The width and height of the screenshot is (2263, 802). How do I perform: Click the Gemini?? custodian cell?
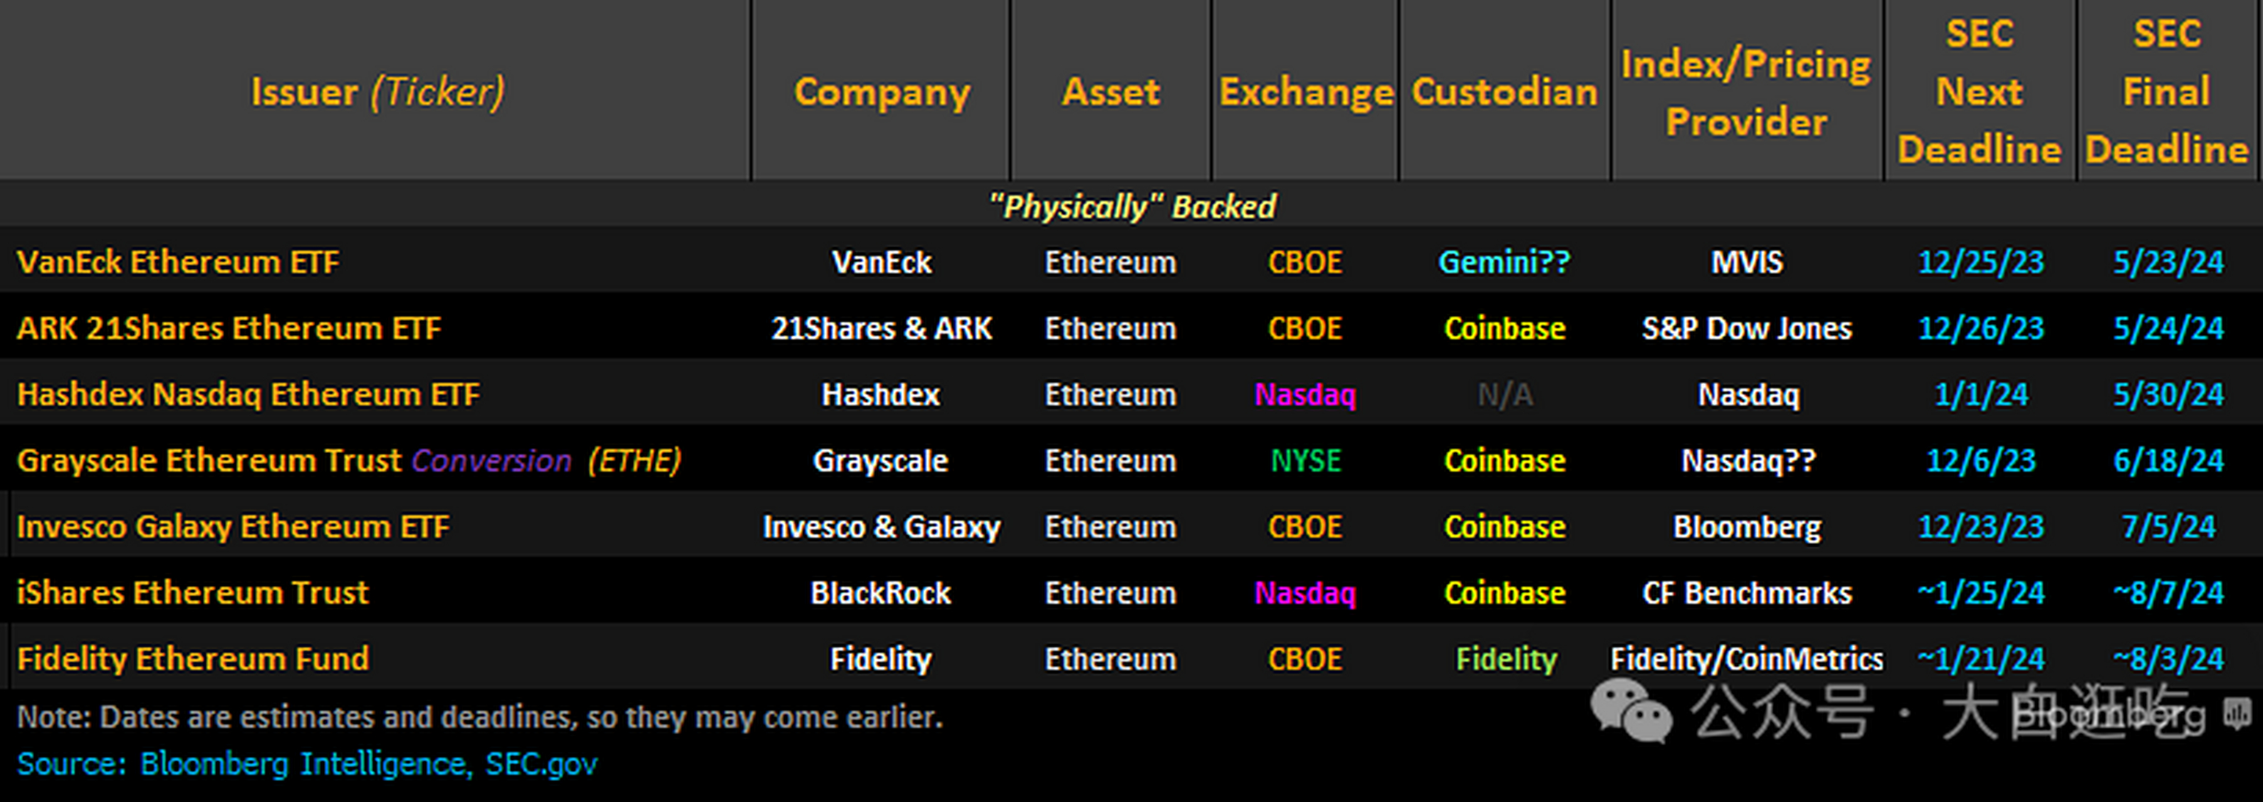click(x=1504, y=262)
